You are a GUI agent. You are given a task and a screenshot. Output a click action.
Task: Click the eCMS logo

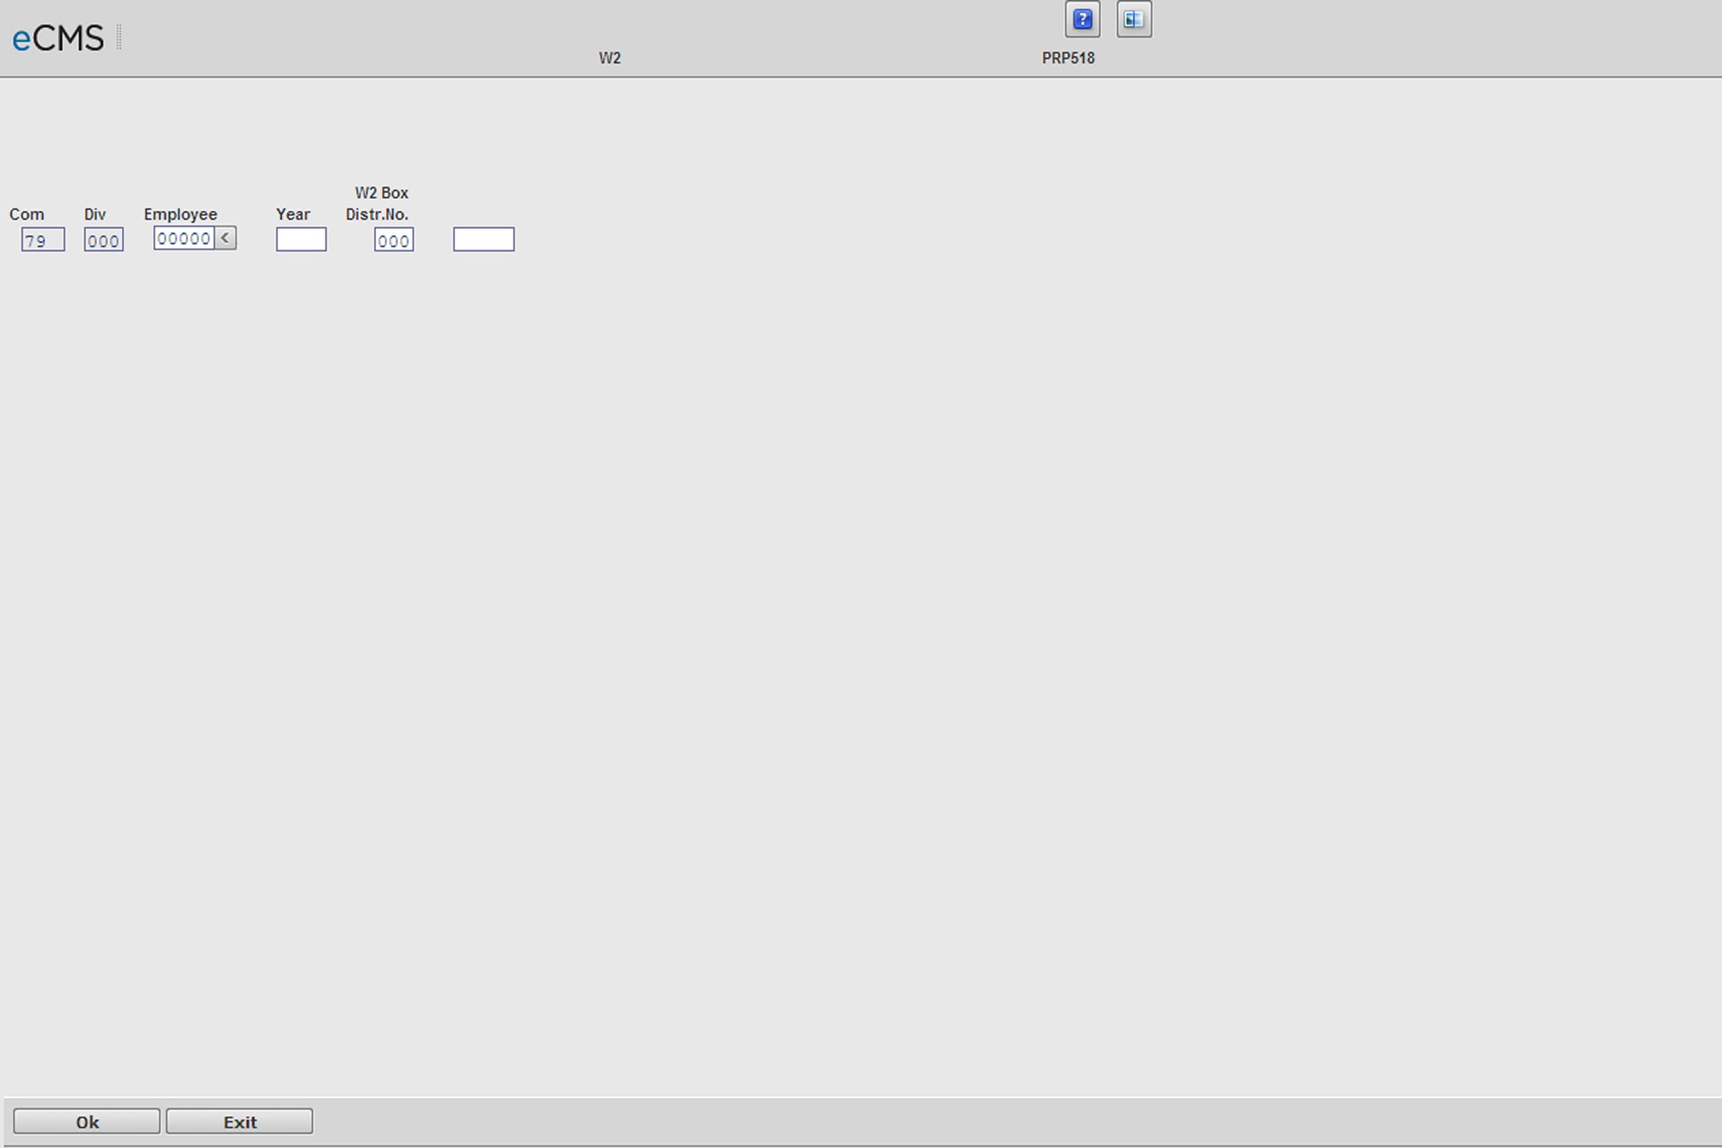pyautogui.click(x=58, y=38)
